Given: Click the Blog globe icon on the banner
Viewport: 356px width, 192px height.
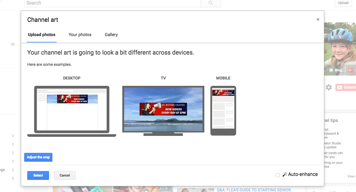Looking at the screenshot, I should point(331,70).
